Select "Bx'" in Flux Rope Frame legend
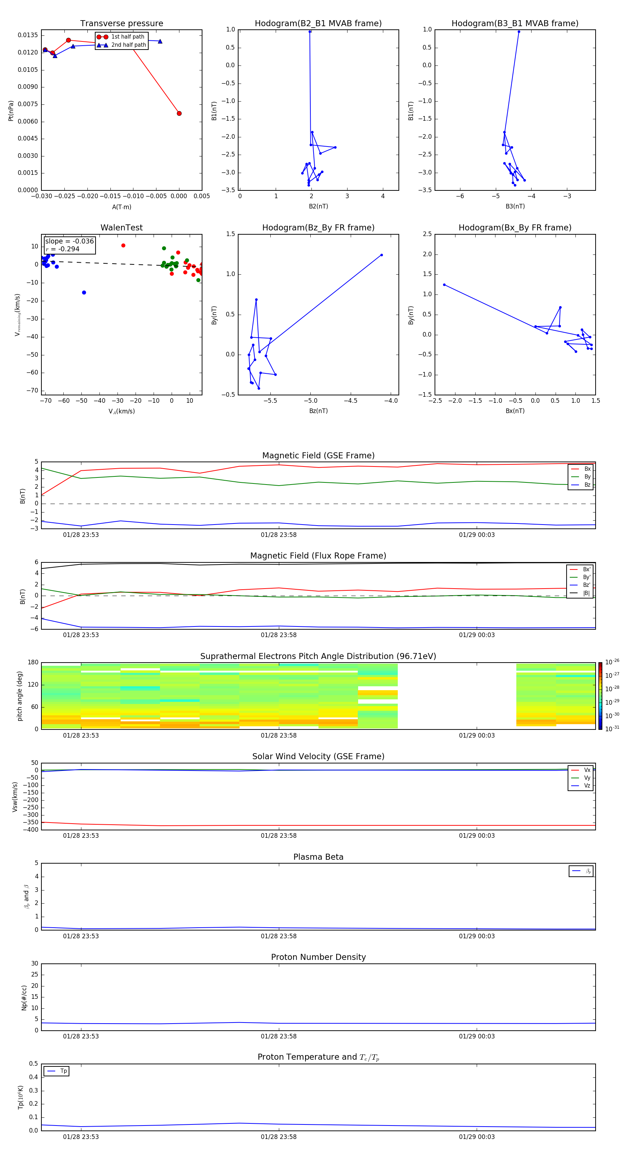 pyautogui.click(x=580, y=569)
